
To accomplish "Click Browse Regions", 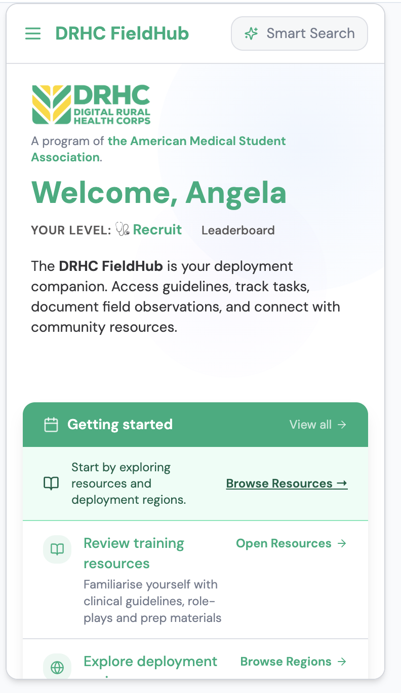I will pos(293,662).
